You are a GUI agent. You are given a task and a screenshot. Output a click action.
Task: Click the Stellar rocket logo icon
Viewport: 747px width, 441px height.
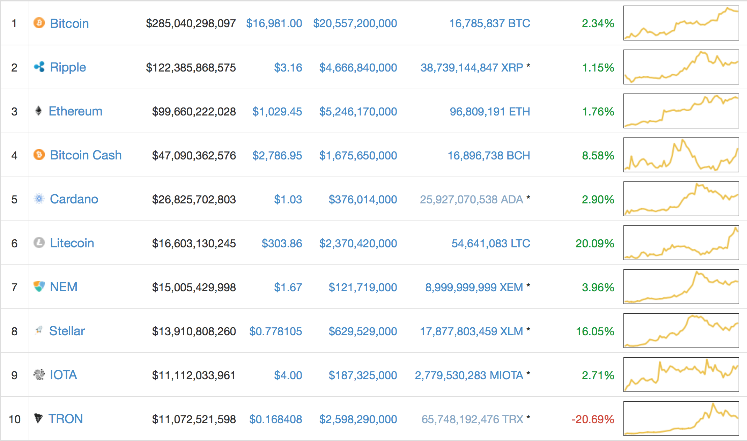pyautogui.click(x=39, y=330)
